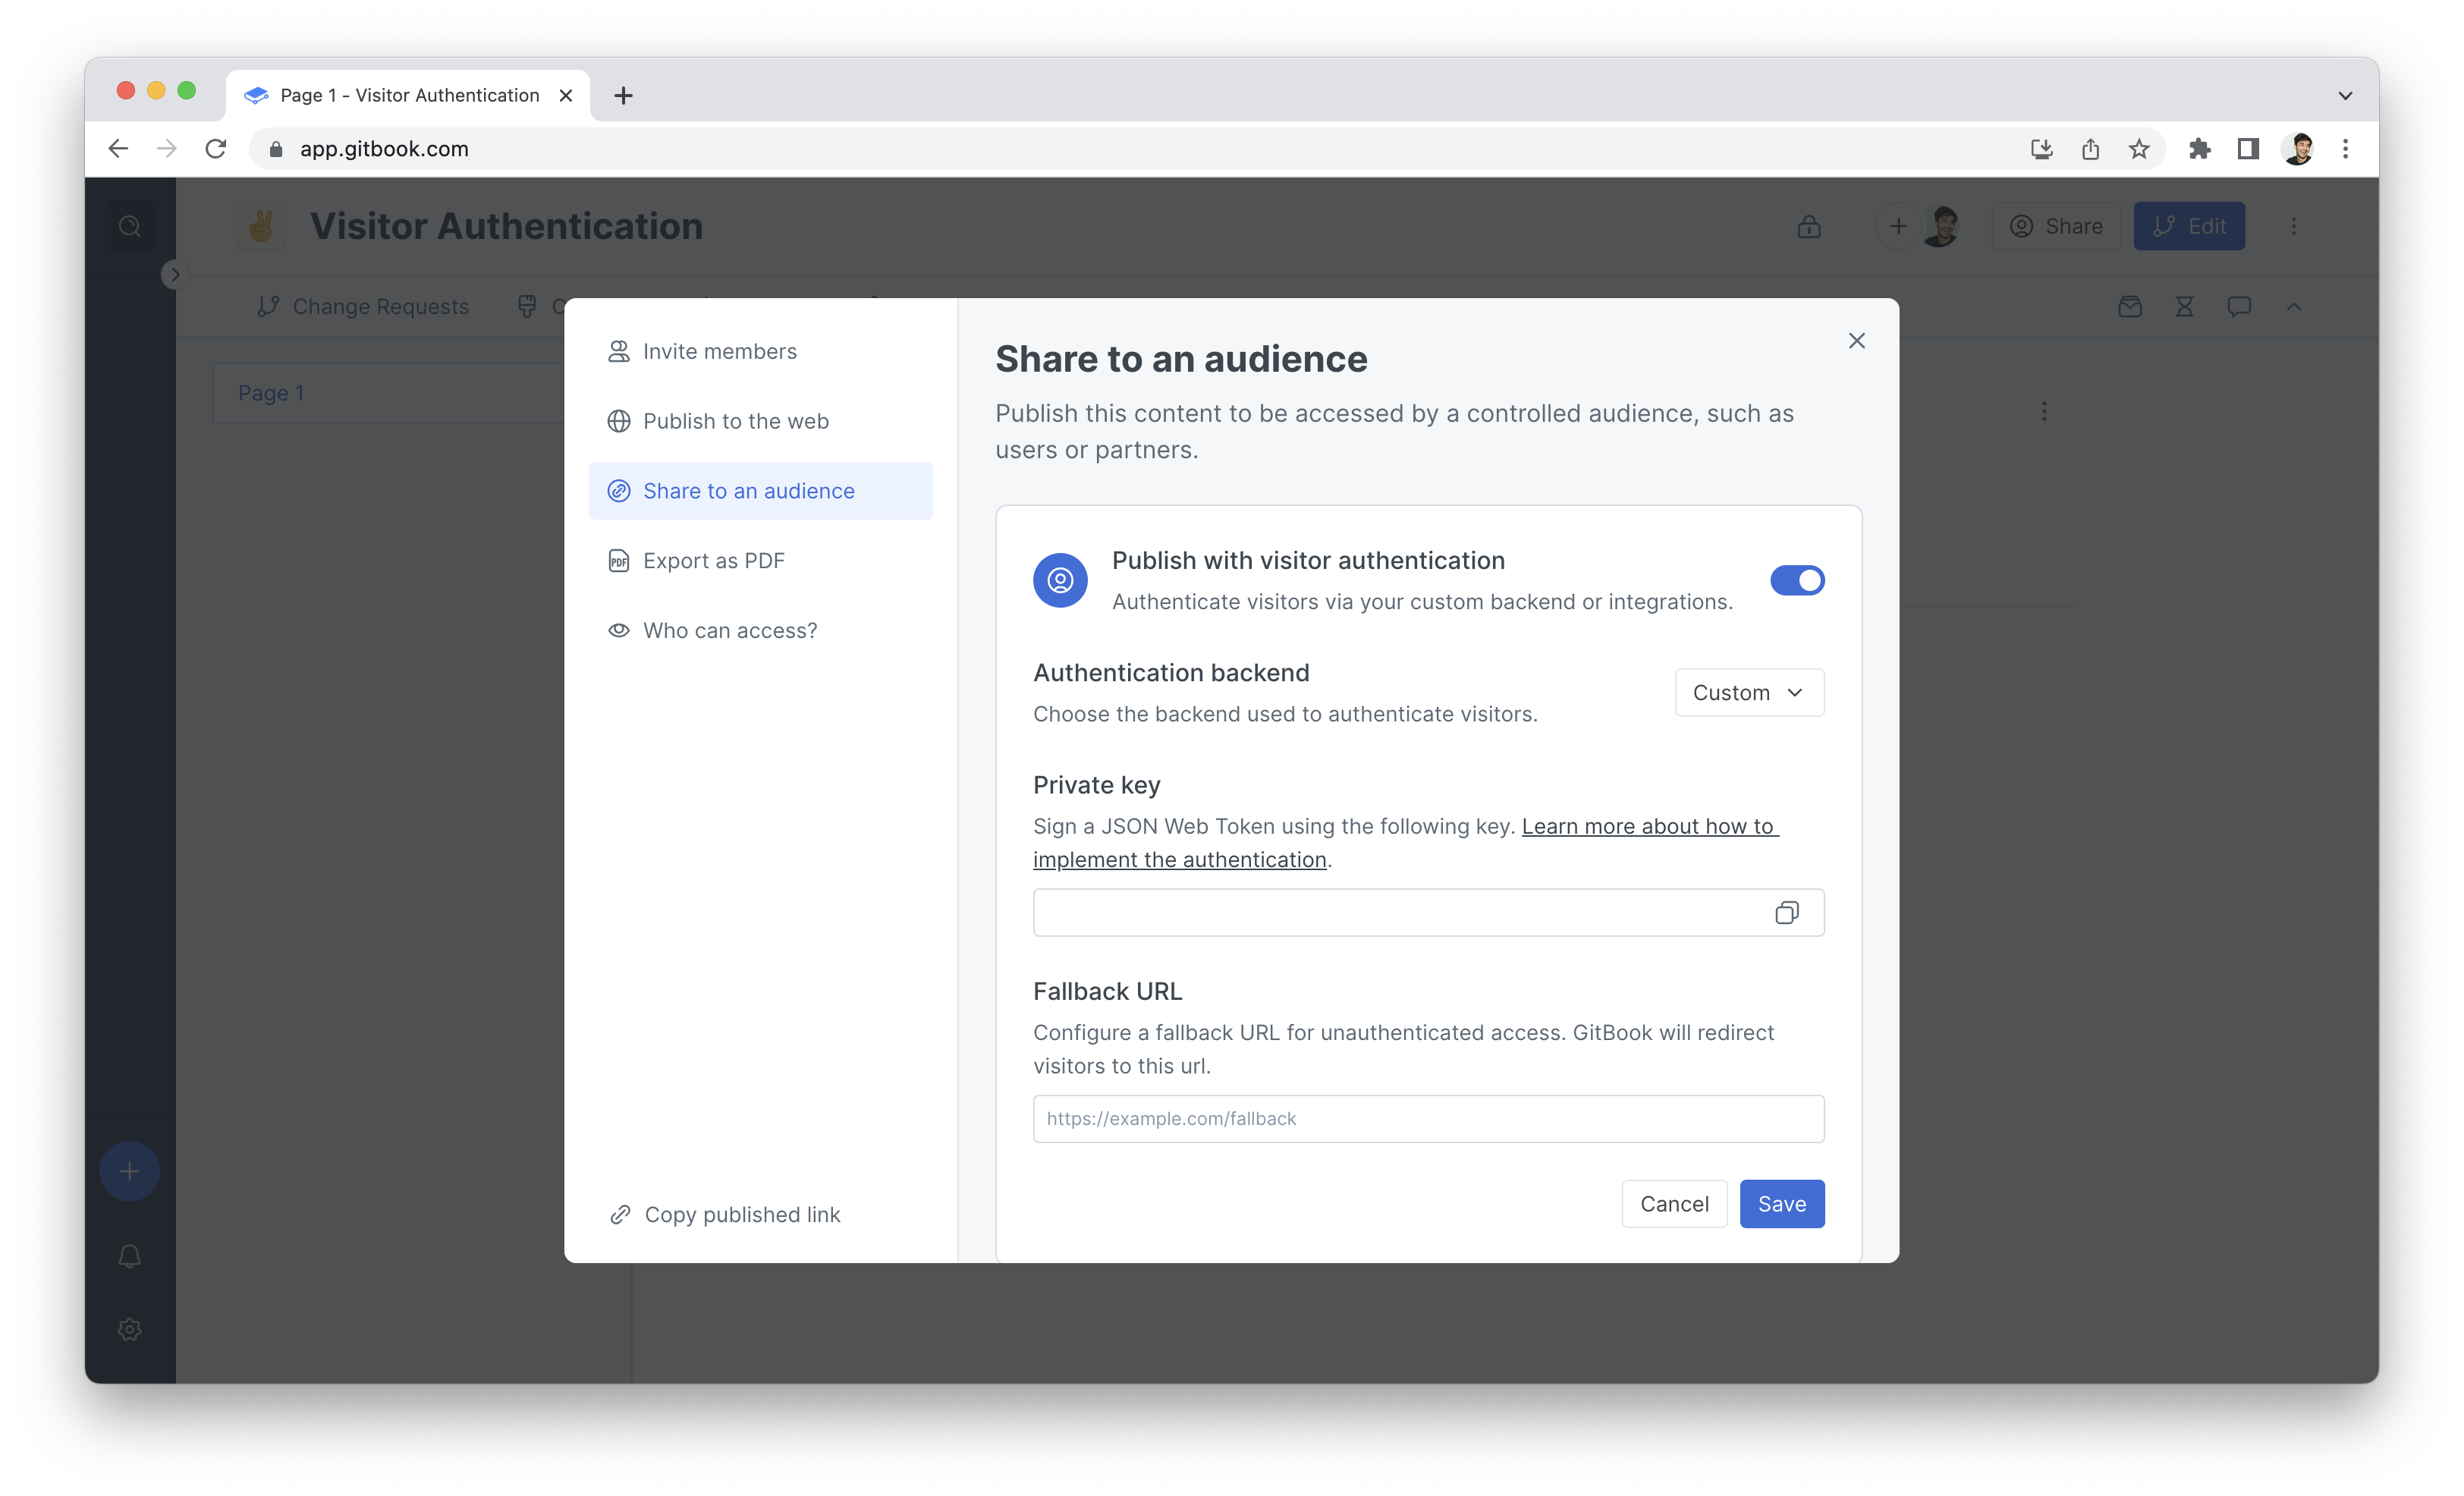The width and height of the screenshot is (2464, 1496).
Task: Click Copy published link
Action: 741,1214
